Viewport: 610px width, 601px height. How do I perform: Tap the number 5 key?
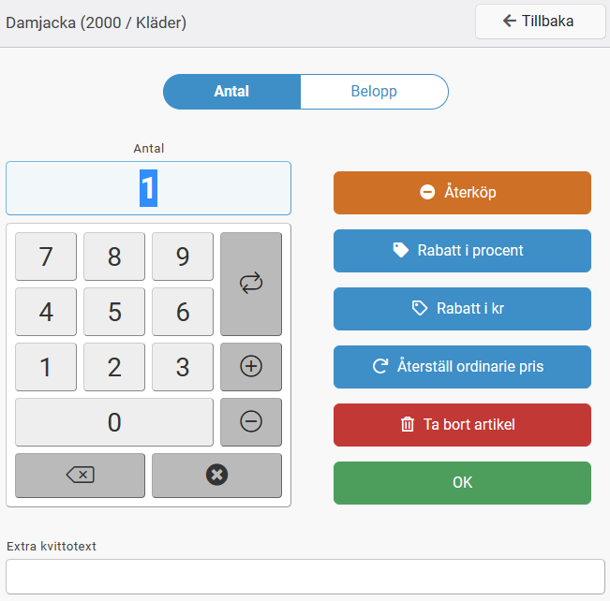tap(114, 312)
